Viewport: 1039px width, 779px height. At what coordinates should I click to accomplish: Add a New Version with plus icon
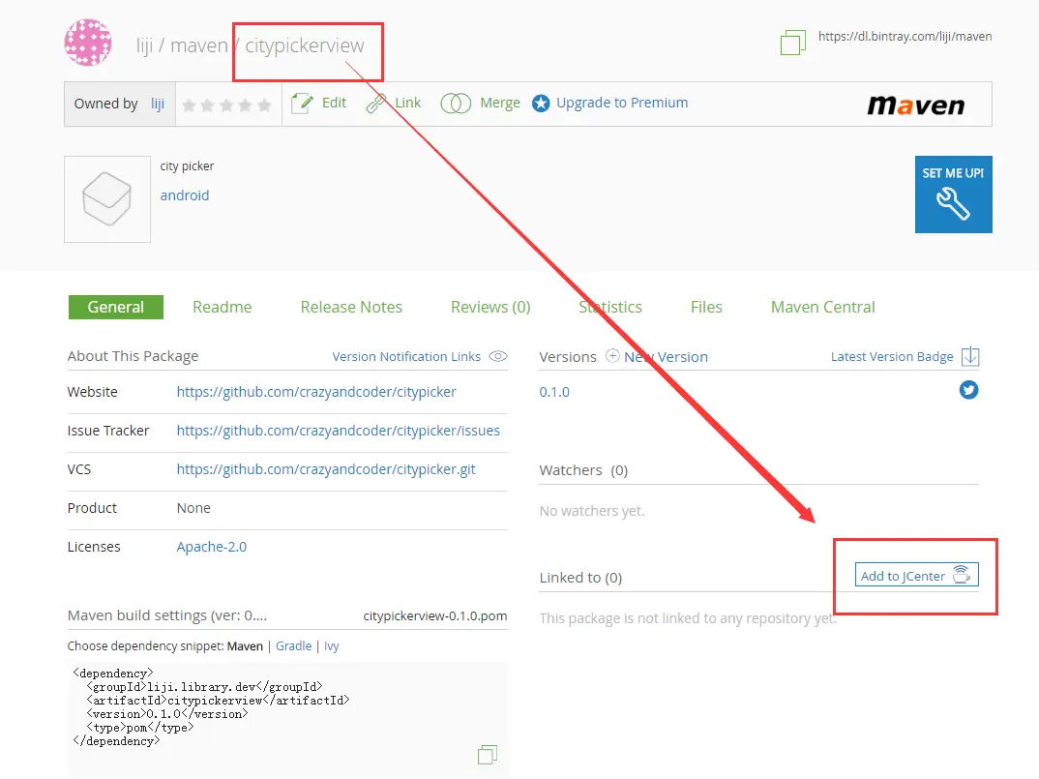coord(613,356)
